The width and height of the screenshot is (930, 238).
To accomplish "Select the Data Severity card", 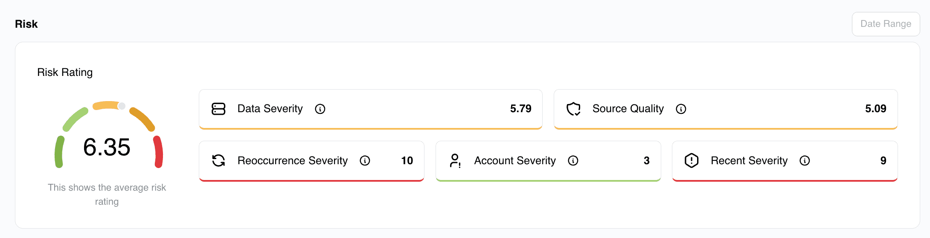I will click(370, 109).
